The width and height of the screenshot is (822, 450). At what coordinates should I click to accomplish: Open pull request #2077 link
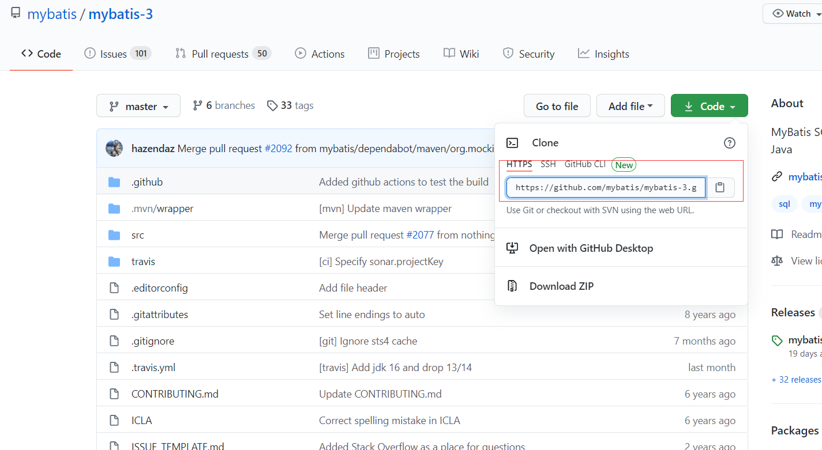[x=420, y=235]
